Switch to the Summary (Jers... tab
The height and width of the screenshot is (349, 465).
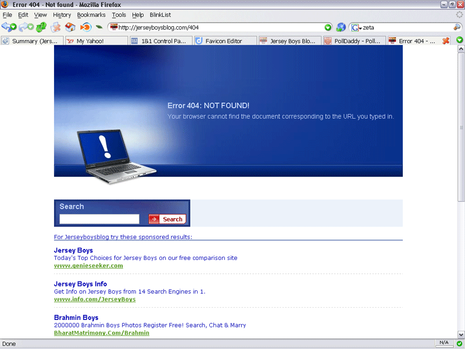[32, 41]
